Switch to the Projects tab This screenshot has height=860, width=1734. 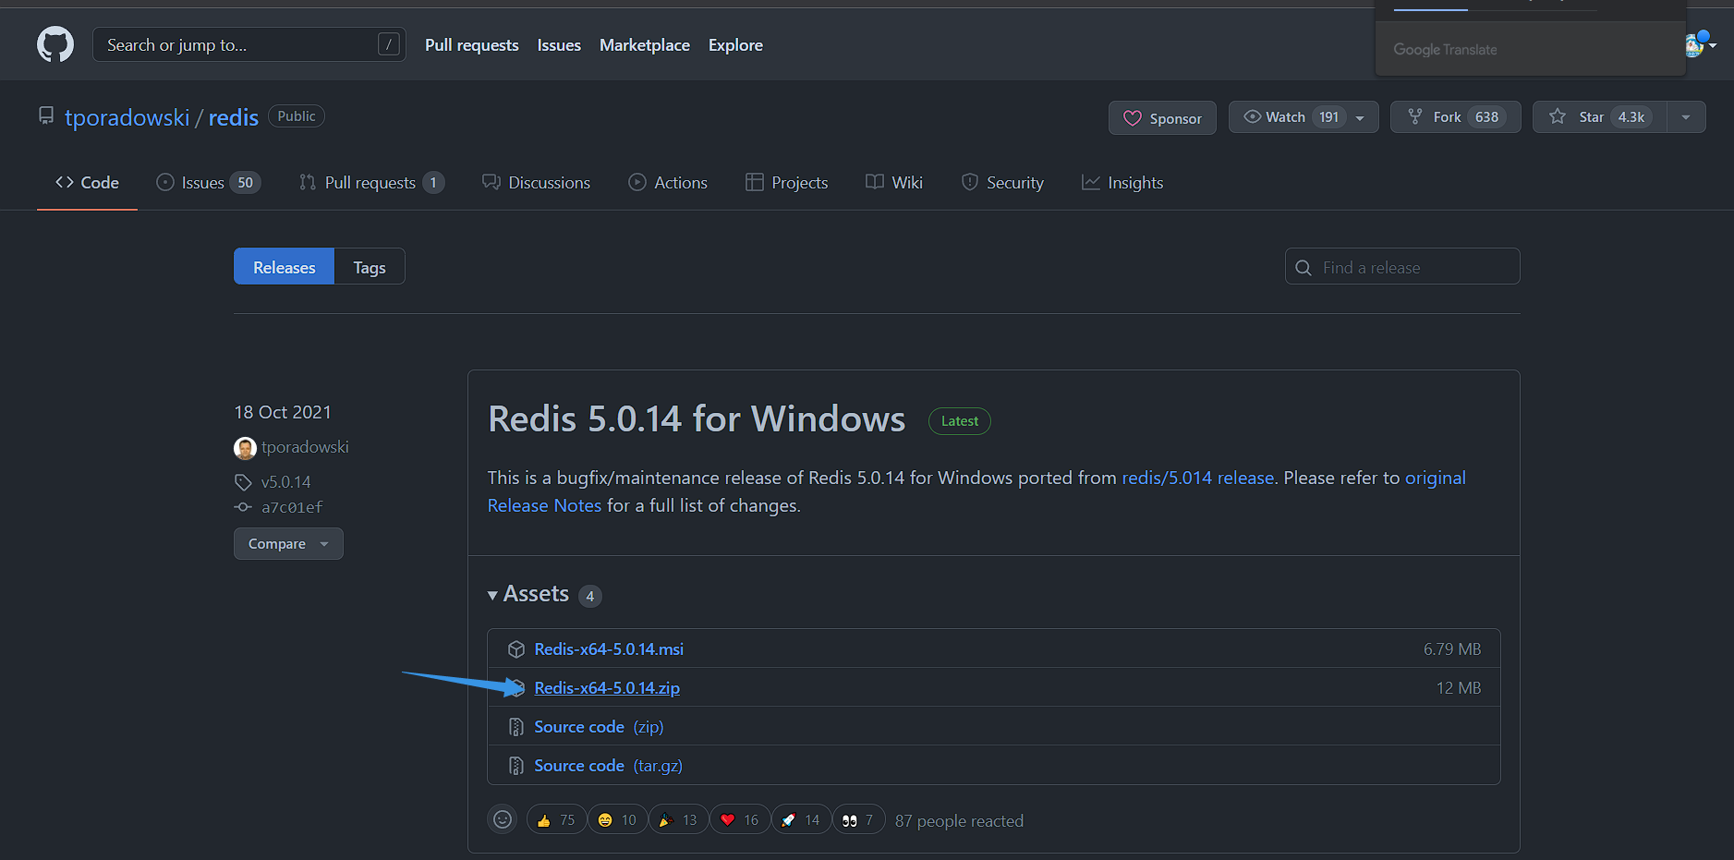coord(787,183)
